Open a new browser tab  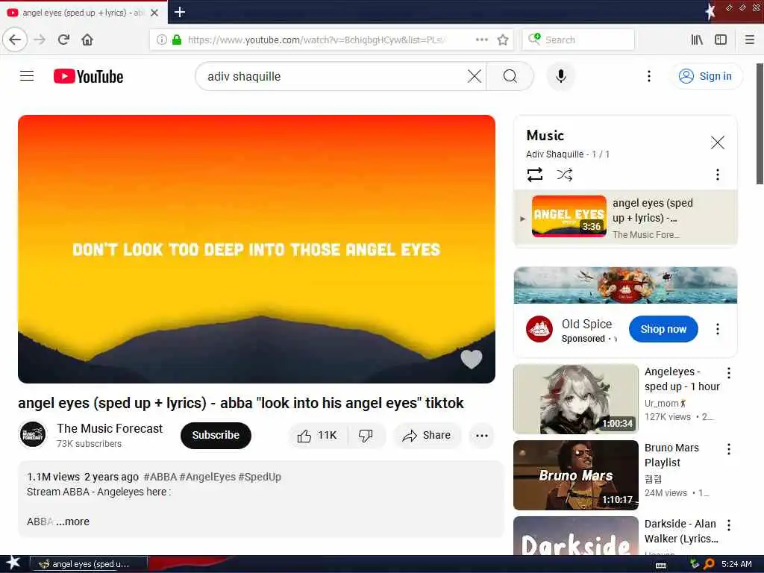180,12
